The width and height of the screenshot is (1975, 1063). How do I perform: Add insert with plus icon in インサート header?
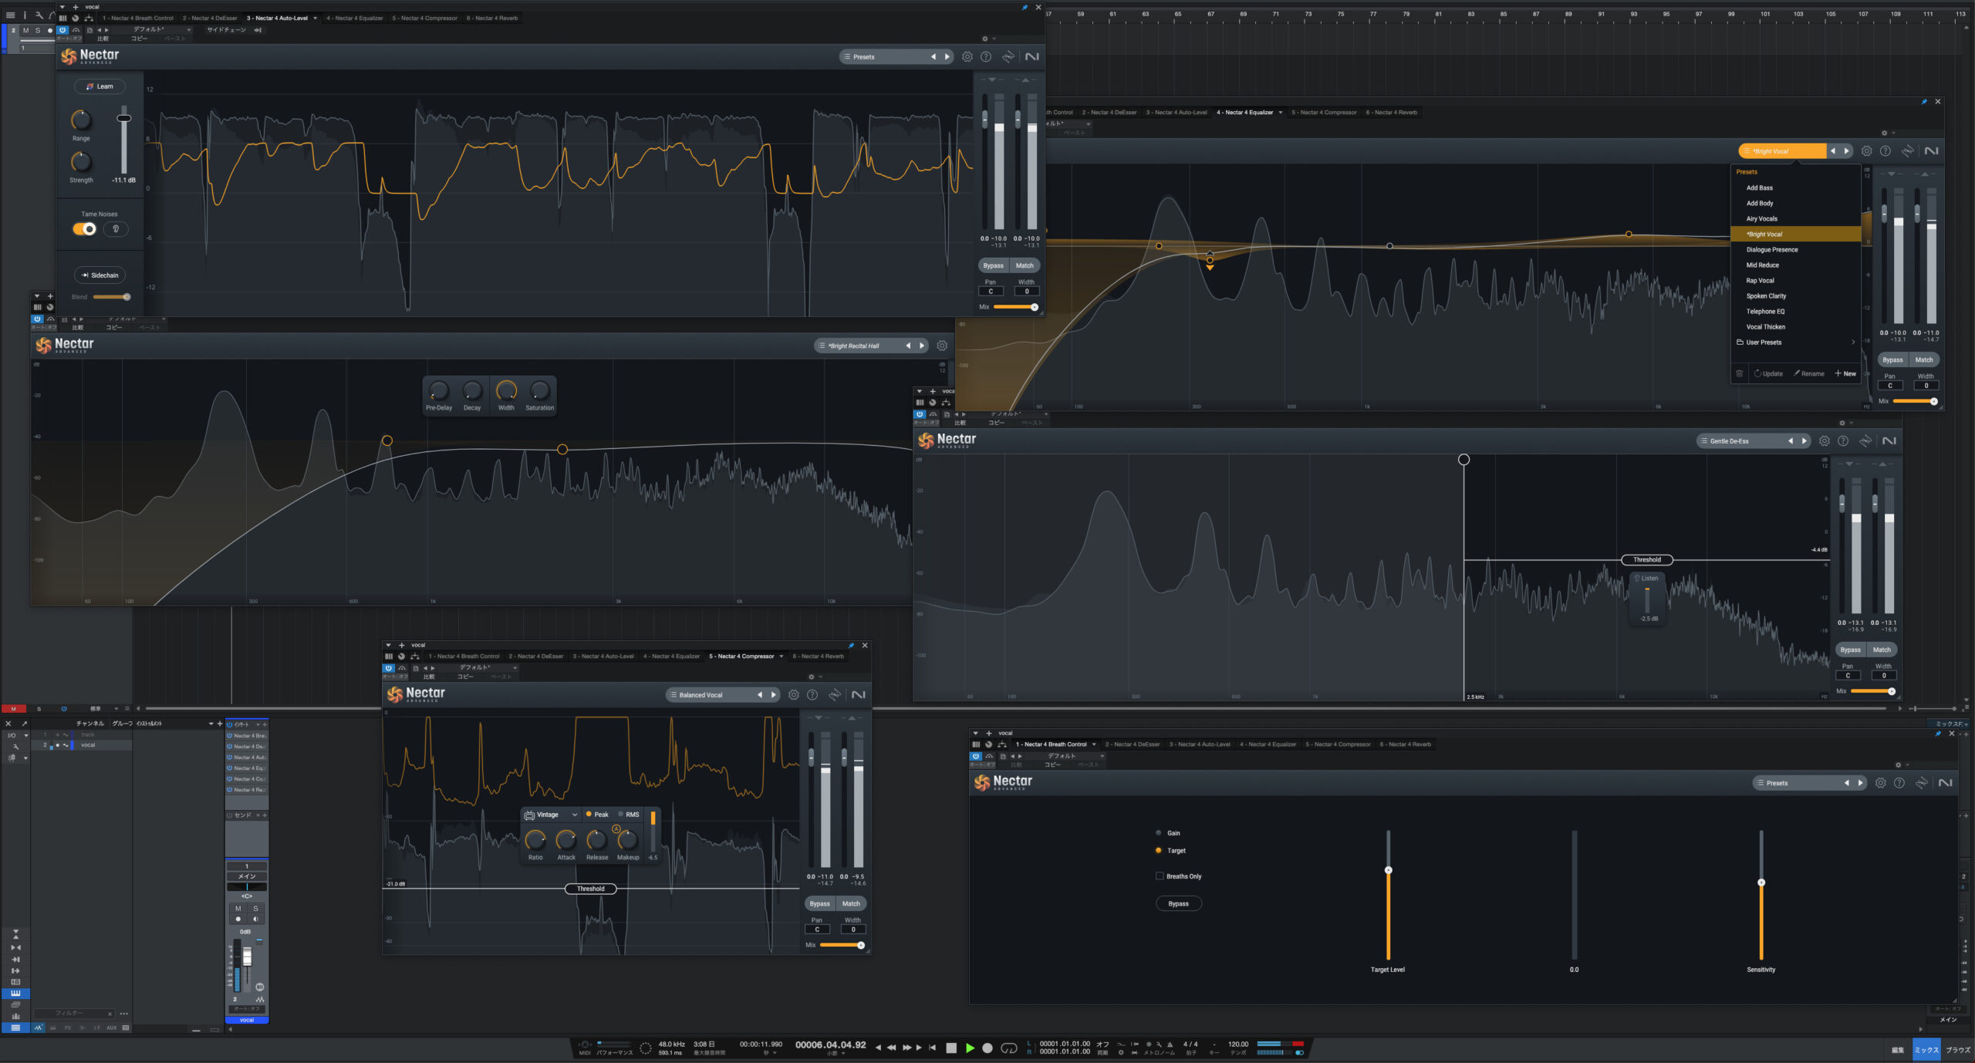265,725
